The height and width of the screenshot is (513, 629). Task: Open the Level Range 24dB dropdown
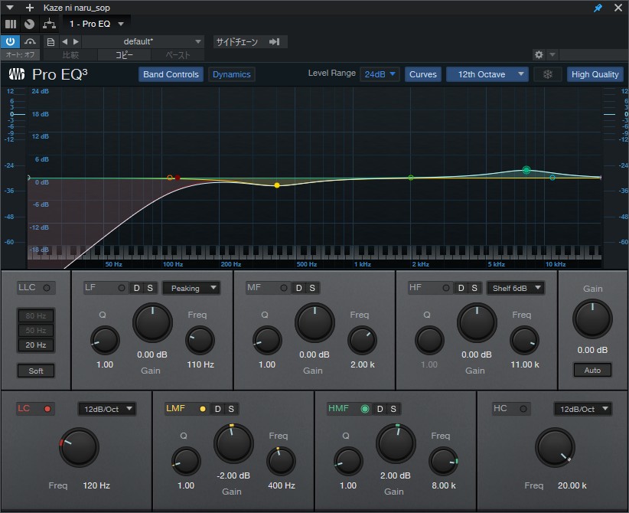(380, 74)
